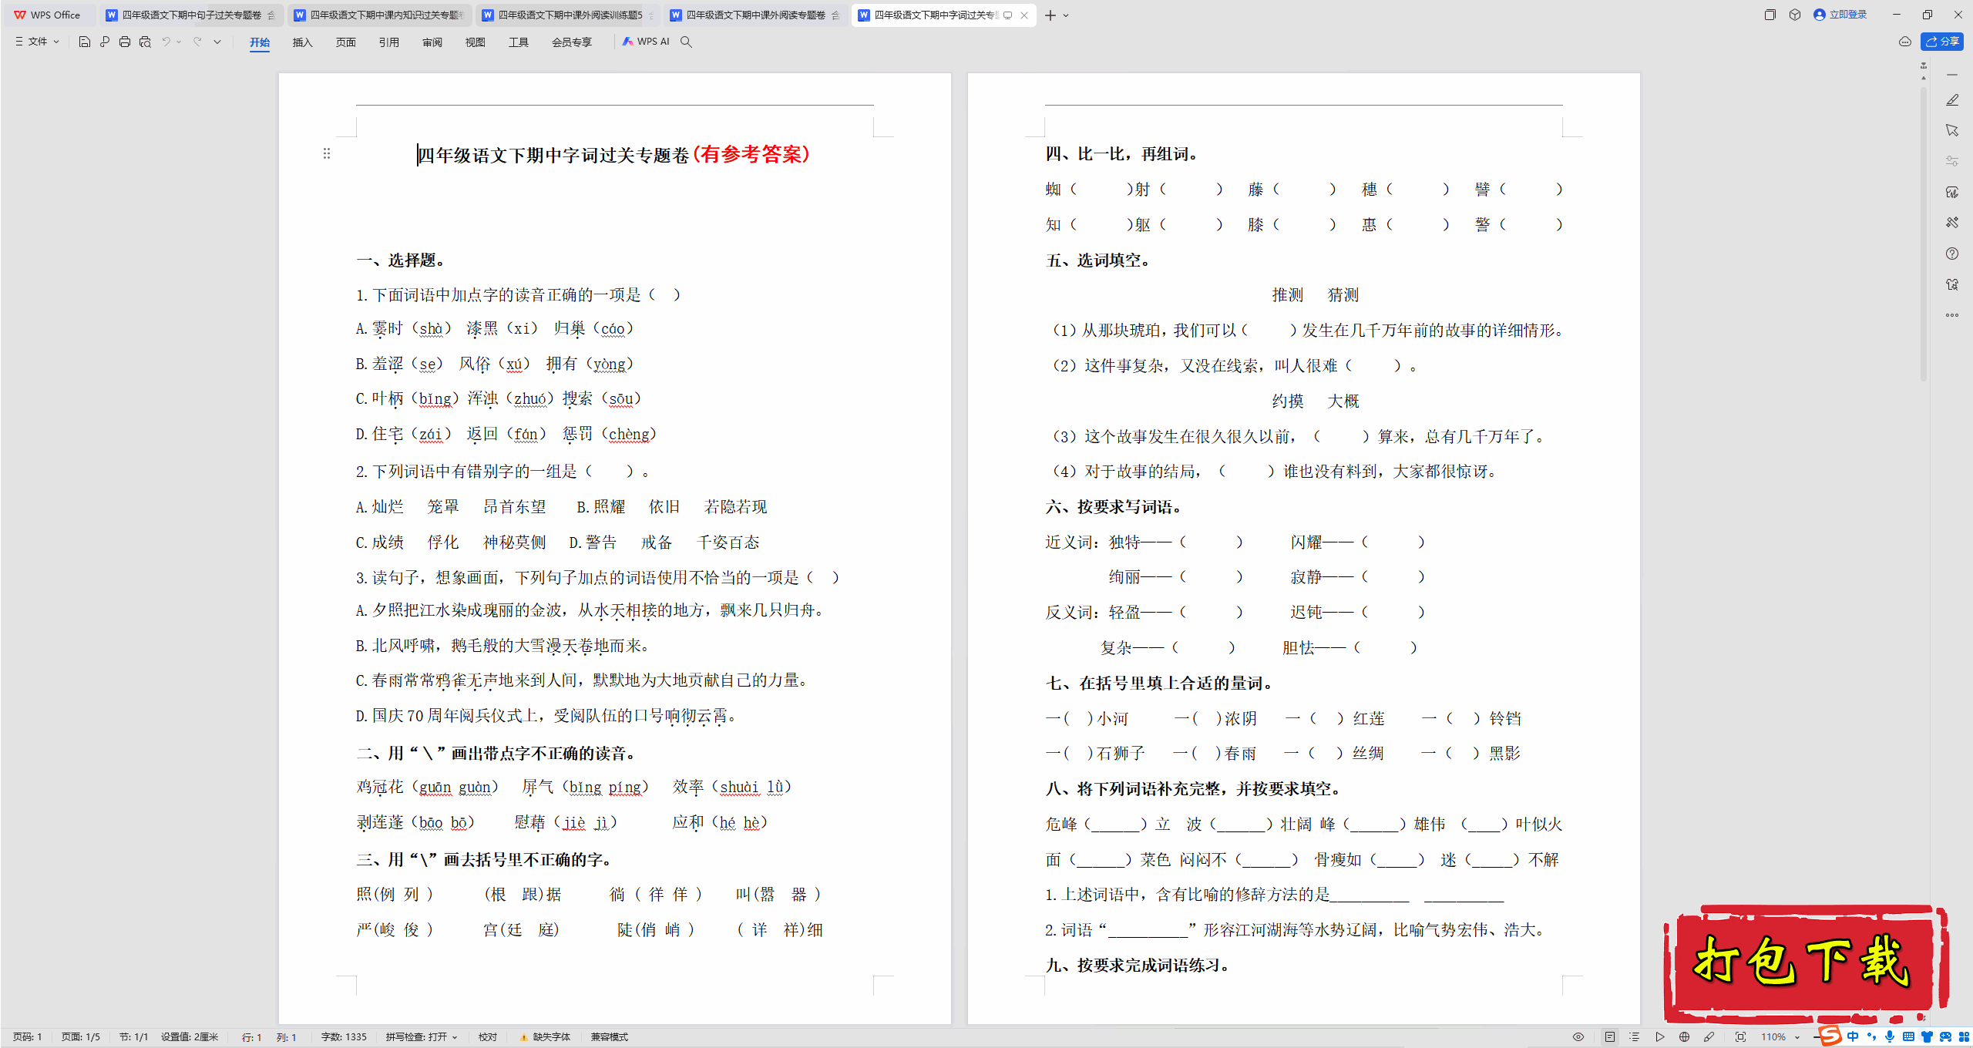Screen dimensions: 1973x1048
Task: Click the Save icon in quick toolbar
Action: [84, 42]
